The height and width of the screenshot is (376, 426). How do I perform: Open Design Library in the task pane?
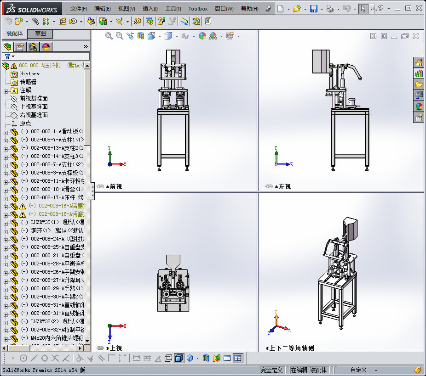tap(419, 73)
